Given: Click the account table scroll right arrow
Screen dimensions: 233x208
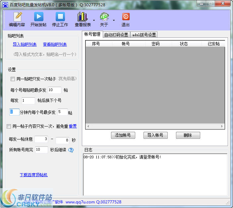Looking at the screenshot, I should (x=222, y=126).
